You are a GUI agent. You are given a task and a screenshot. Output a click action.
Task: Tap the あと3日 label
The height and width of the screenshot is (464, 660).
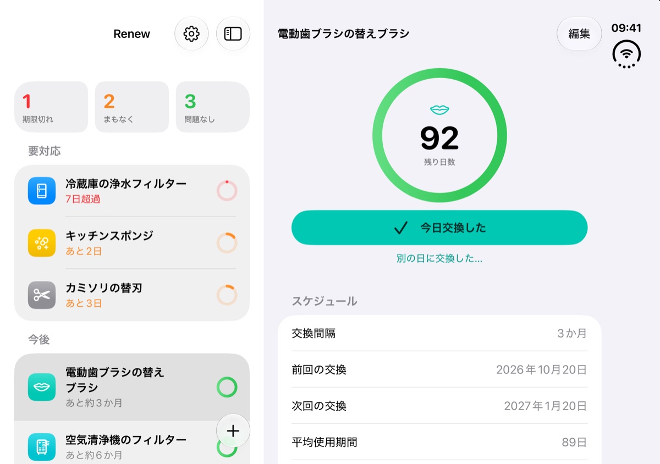pyautogui.click(x=84, y=303)
